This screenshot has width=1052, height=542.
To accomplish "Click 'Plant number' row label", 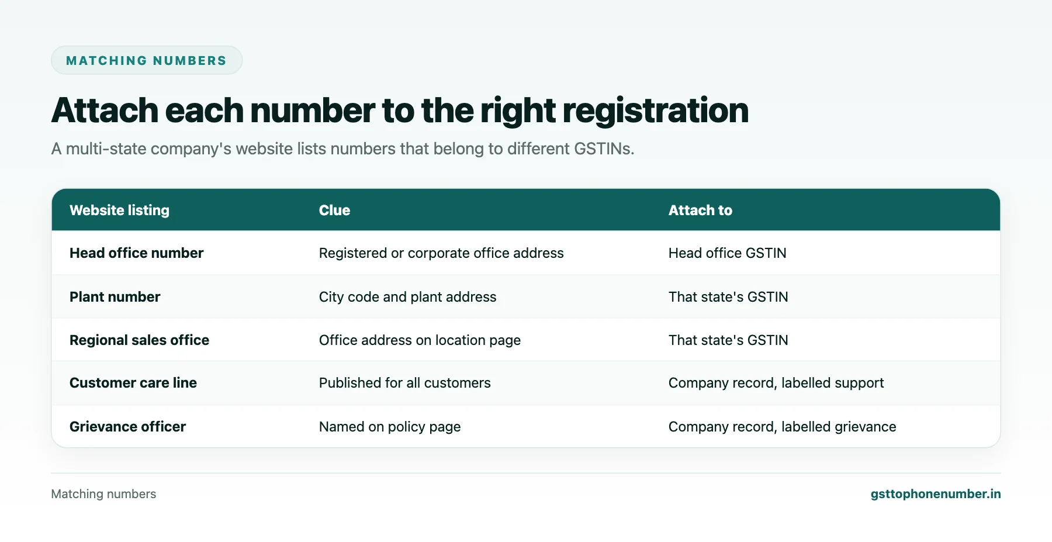I will [x=115, y=297].
